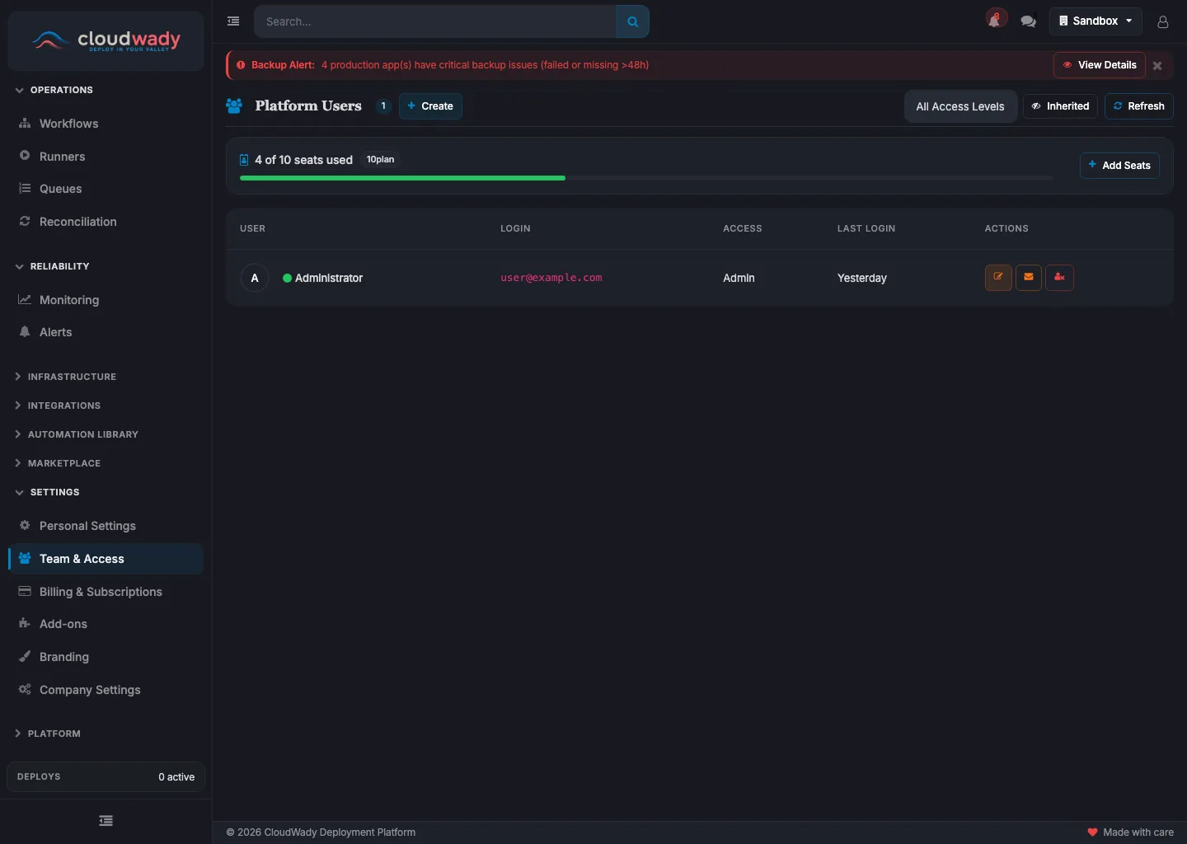Click the Last Login column header
The height and width of the screenshot is (844, 1187).
(x=866, y=228)
